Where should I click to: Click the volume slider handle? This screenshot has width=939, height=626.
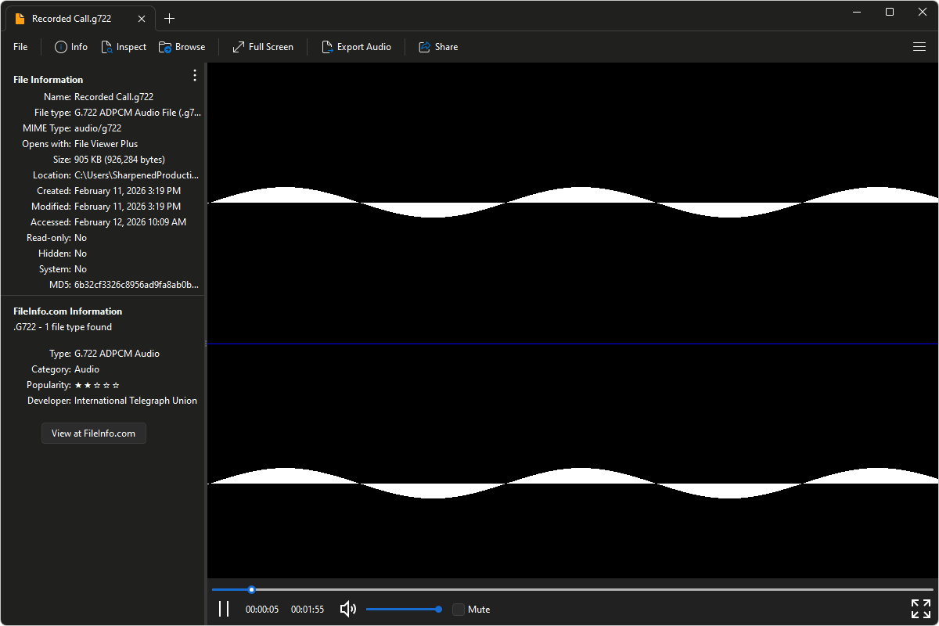pos(438,609)
